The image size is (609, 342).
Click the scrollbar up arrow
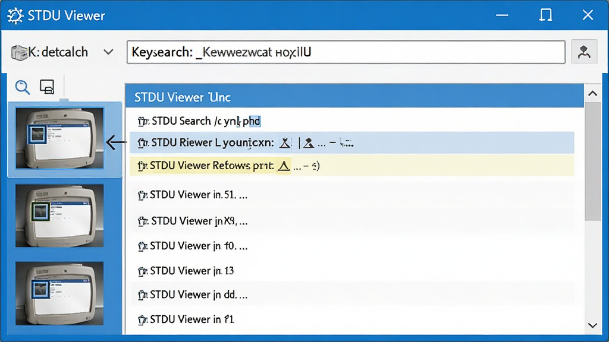click(x=593, y=93)
